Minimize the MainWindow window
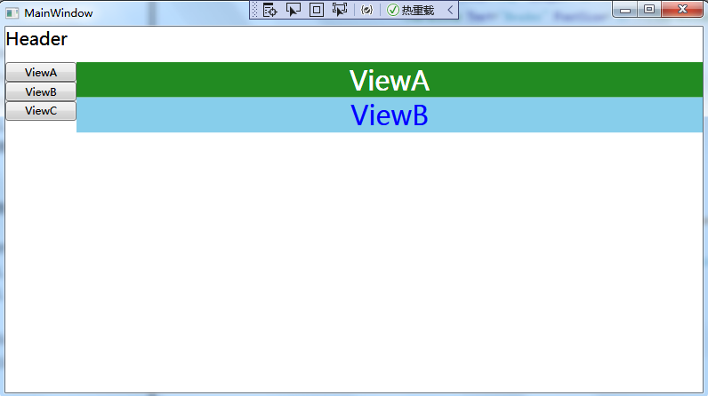 click(625, 10)
